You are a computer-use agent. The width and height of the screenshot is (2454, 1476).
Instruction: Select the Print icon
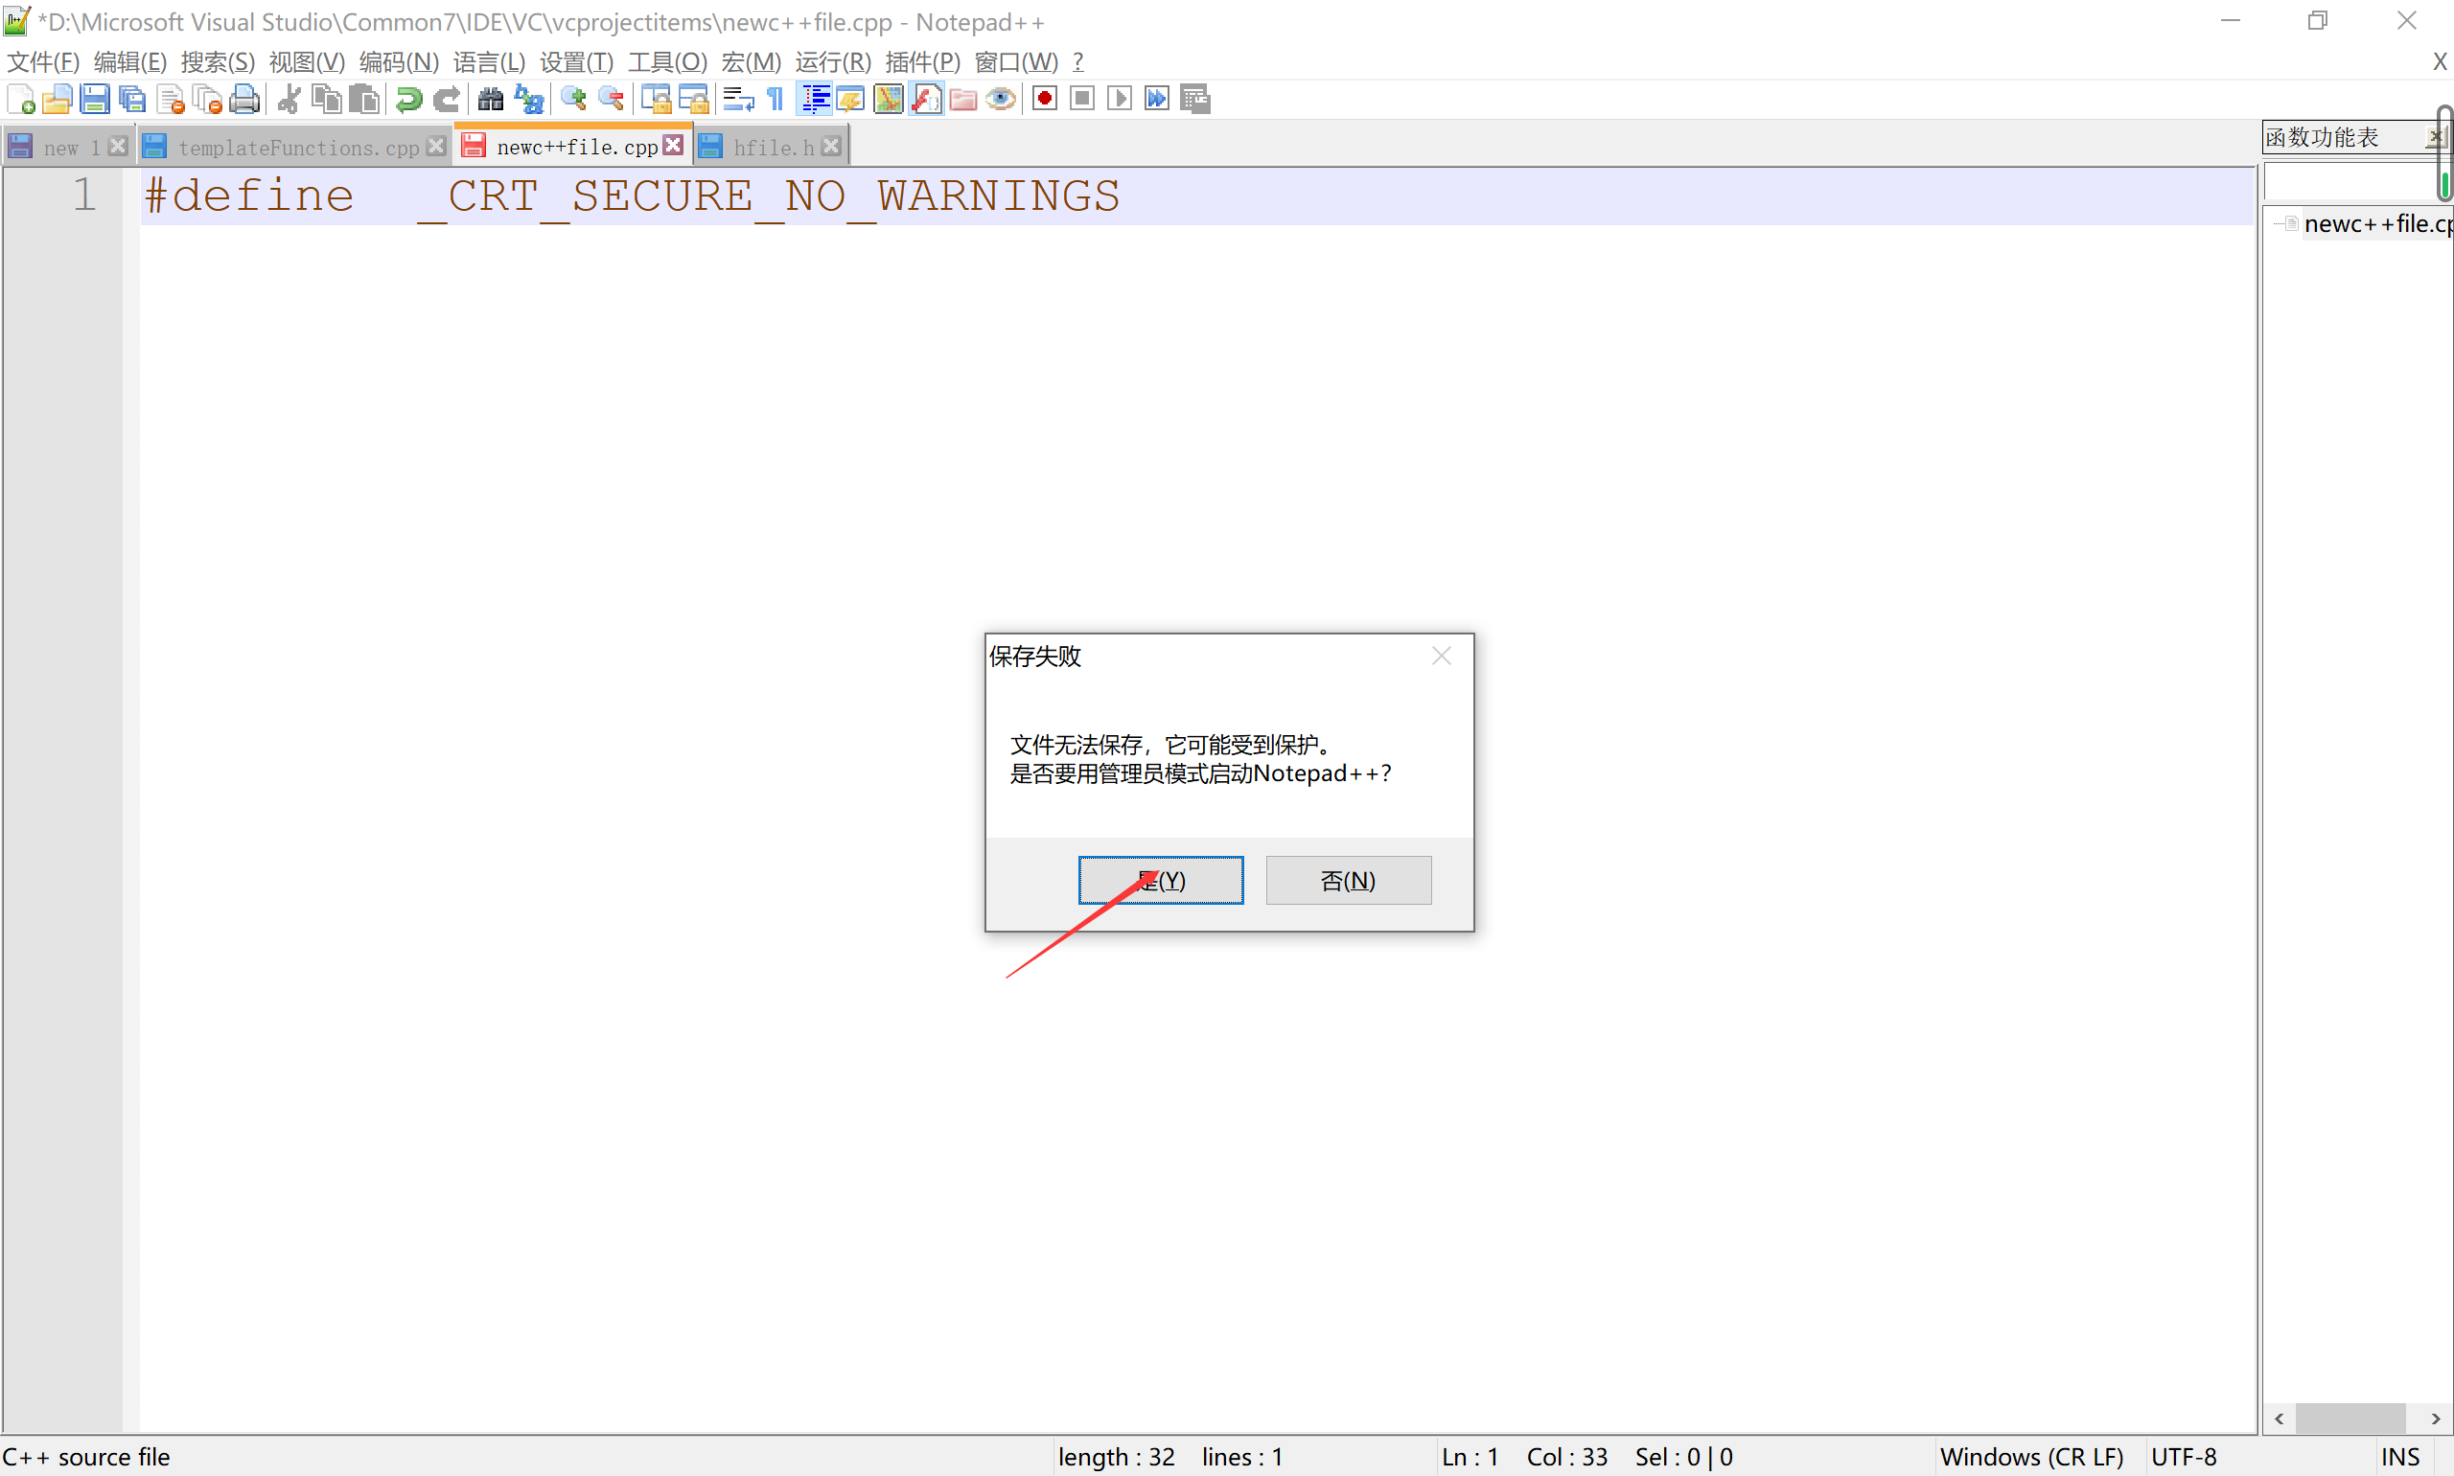pyautogui.click(x=244, y=99)
